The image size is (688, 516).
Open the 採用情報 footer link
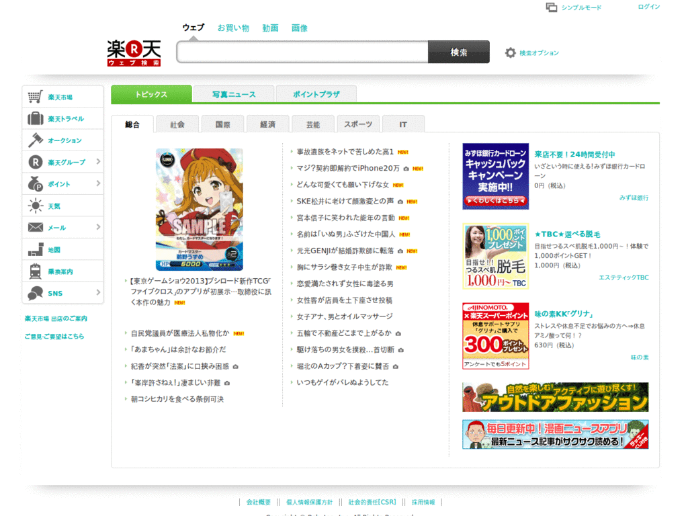click(x=423, y=502)
